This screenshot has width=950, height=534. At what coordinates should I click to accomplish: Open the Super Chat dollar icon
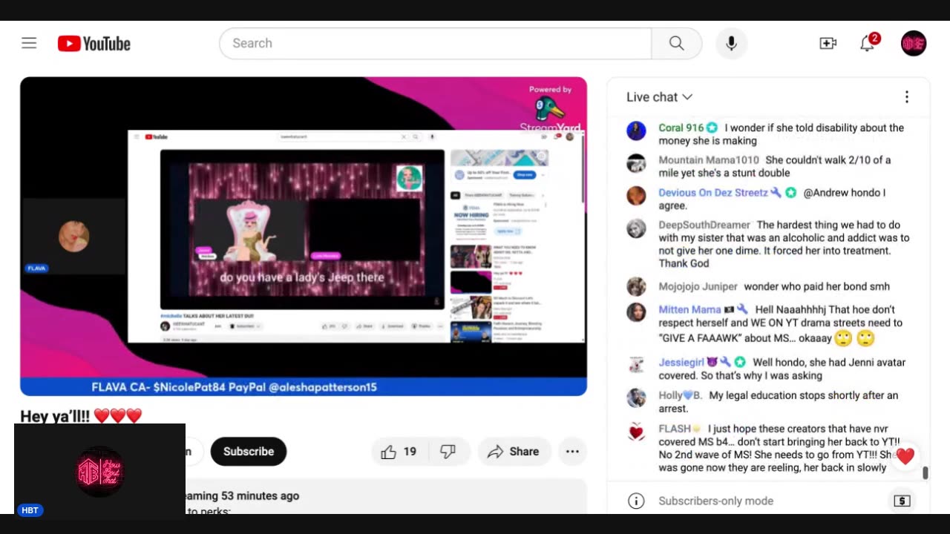tap(902, 501)
